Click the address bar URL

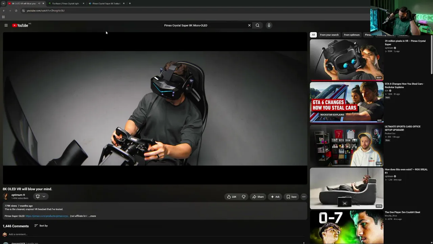[x=45, y=11]
